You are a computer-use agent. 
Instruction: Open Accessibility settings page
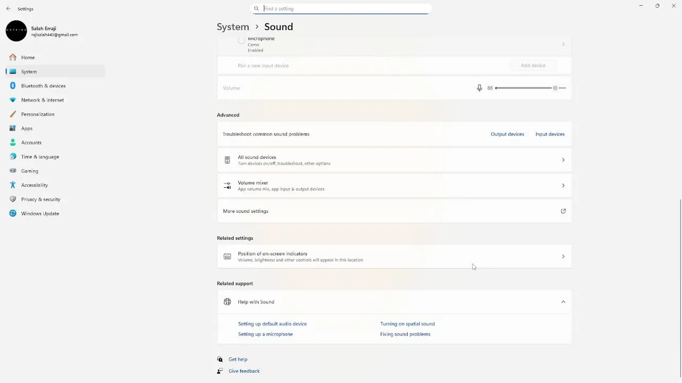tap(35, 185)
